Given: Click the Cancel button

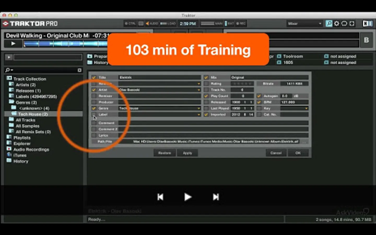Looking at the screenshot, I should tap(276, 153).
